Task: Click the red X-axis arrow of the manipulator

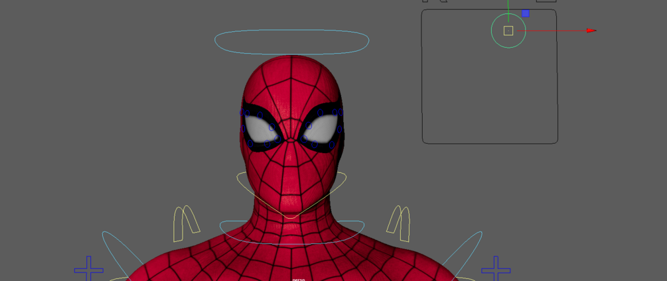Action: [591, 30]
